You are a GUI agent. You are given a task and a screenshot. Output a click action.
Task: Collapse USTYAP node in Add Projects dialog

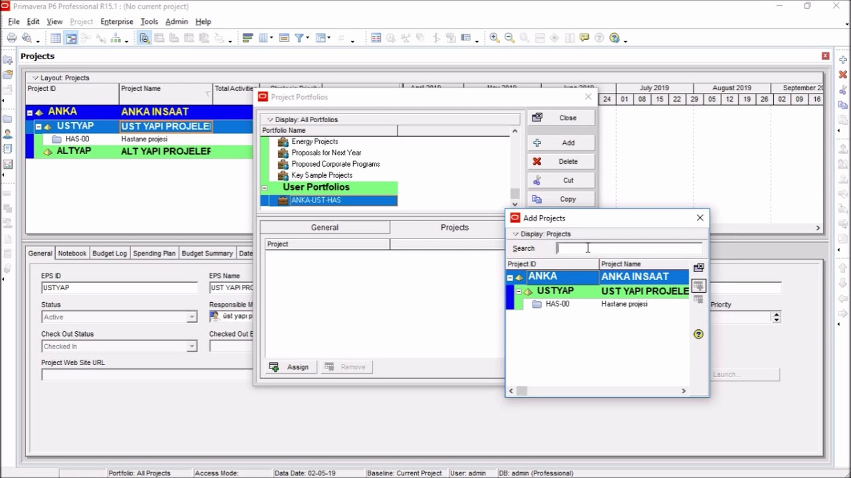click(x=519, y=291)
